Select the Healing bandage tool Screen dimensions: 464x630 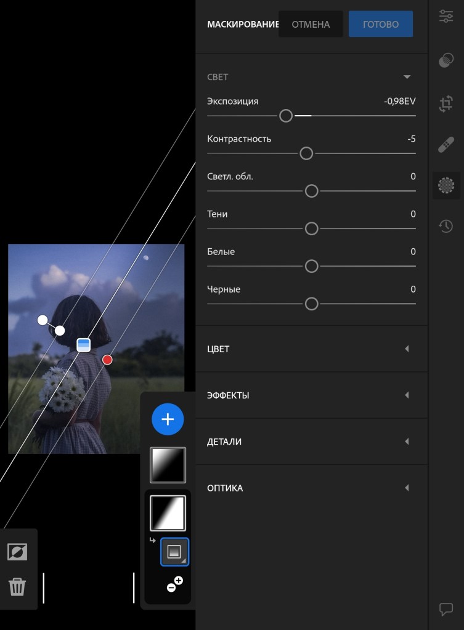click(x=446, y=145)
